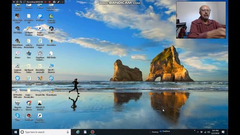The width and height of the screenshot is (240, 135).
Task: Take a screenshot with Bandicam camera icon
Action: point(54,2)
